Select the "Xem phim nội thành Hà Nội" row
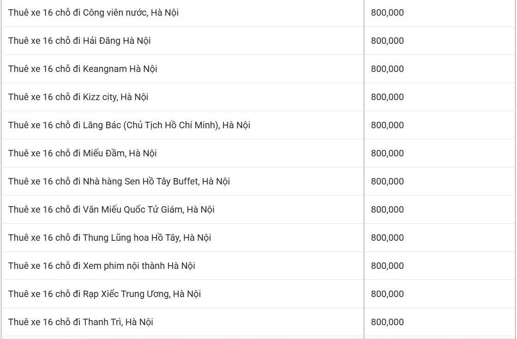 tap(102, 266)
